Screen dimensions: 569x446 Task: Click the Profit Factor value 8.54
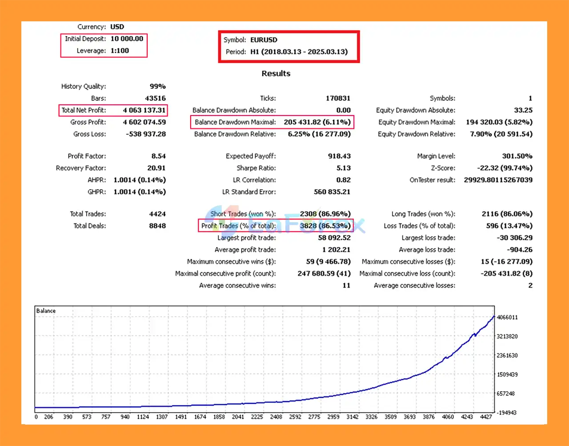point(158,156)
